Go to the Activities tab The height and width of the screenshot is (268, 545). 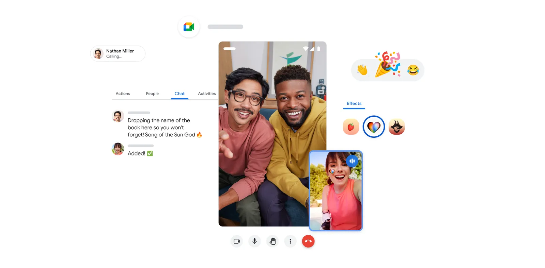click(x=207, y=94)
